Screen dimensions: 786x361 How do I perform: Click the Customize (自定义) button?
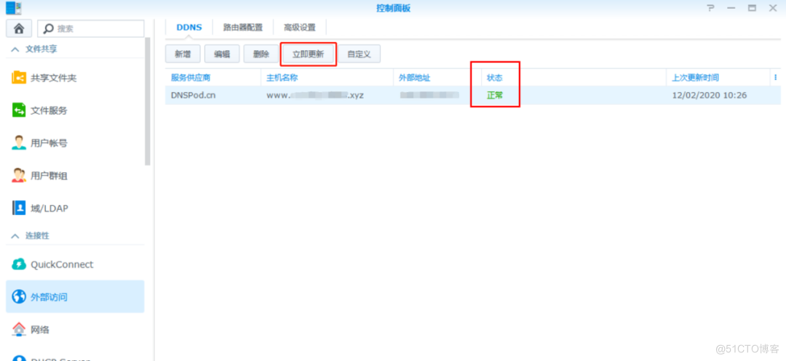[x=359, y=54]
